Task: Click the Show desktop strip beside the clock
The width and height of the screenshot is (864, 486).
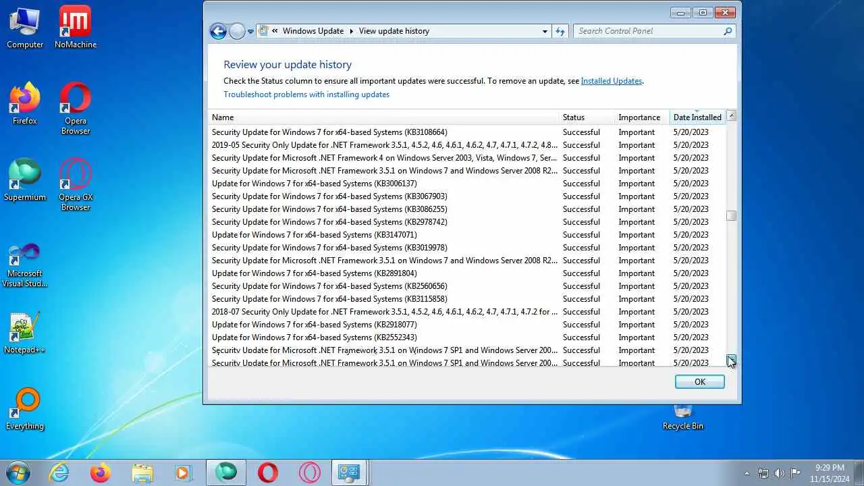Action: pos(859,473)
